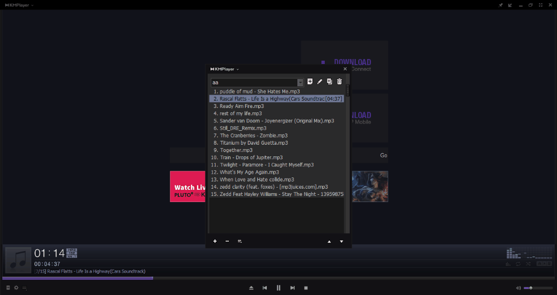Screen dimensions: 557x295
Task: Close the playlist editor window
Action: 345,69
